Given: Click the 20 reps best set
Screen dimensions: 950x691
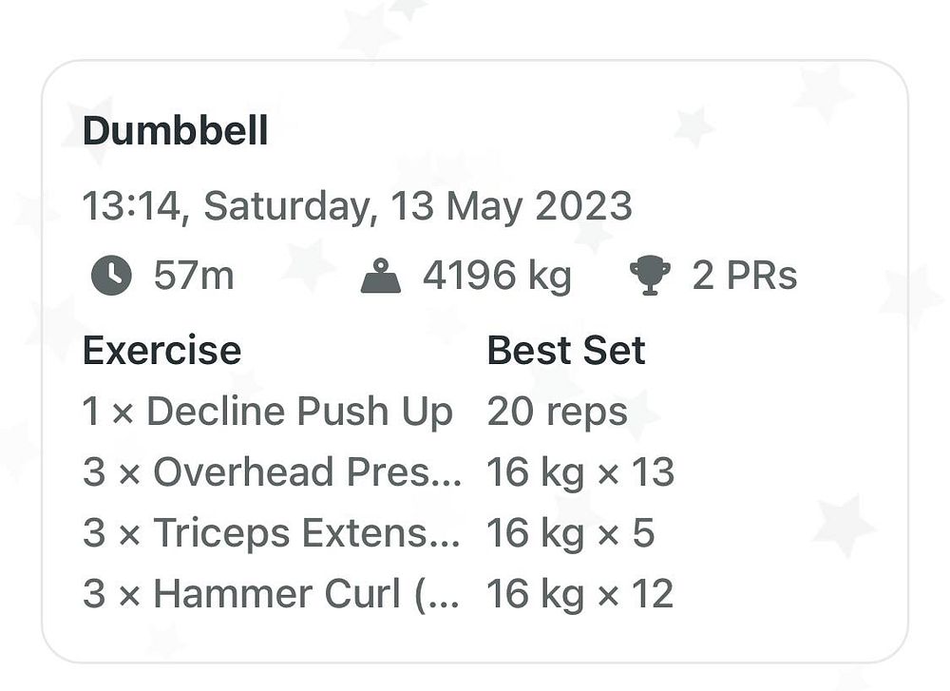Looking at the screenshot, I should point(558,413).
